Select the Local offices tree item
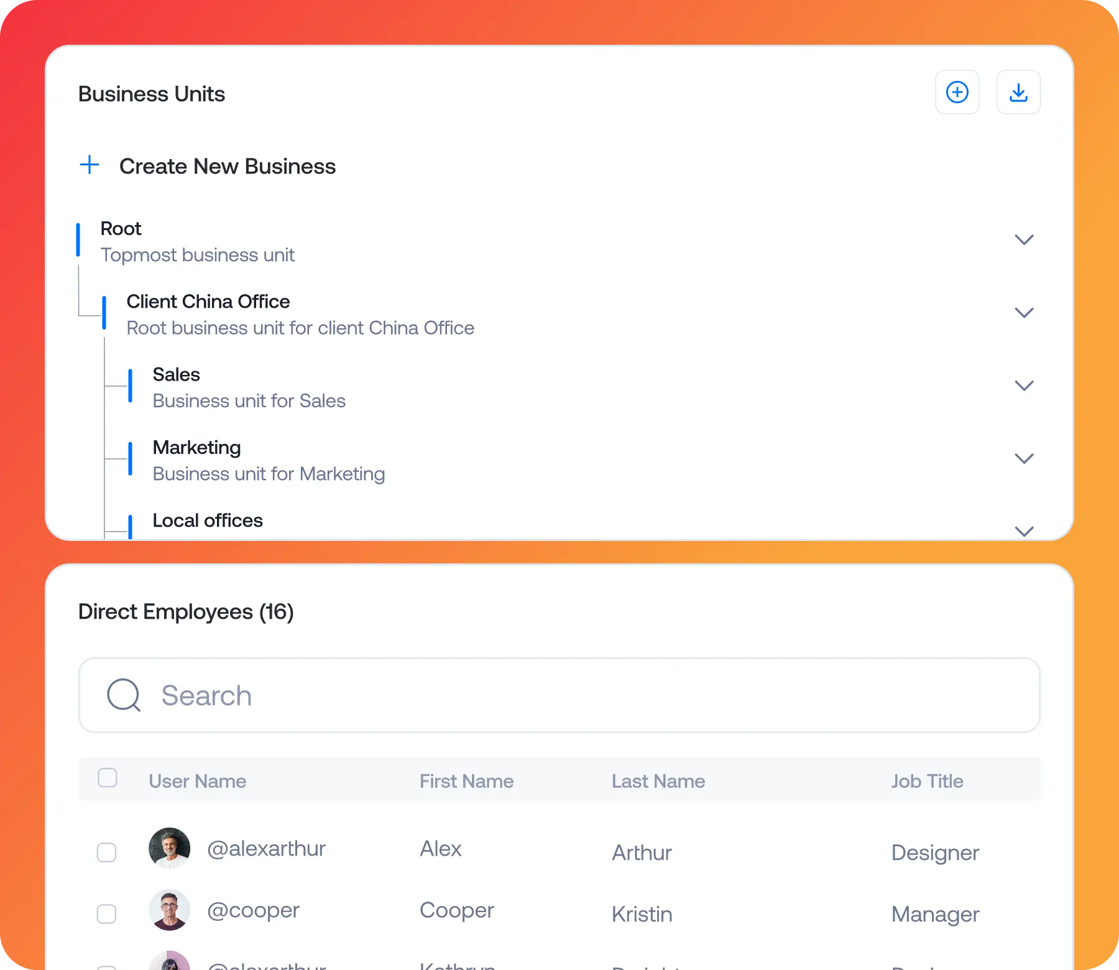The height and width of the screenshot is (970, 1119). click(208, 520)
